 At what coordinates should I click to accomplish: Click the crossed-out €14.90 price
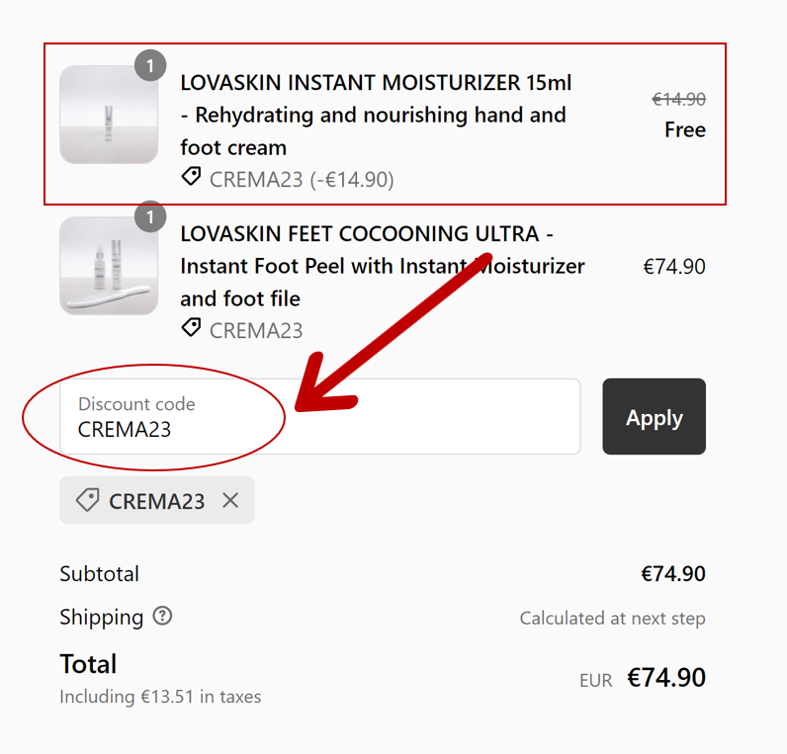point(679,99)
